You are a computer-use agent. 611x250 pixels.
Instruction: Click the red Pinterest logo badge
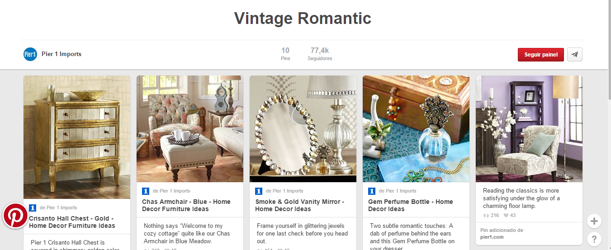tap(16, 216)
